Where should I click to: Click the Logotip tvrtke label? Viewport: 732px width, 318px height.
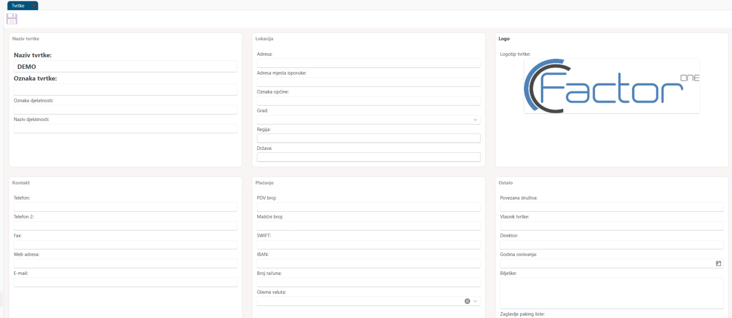tap(515, 54)
